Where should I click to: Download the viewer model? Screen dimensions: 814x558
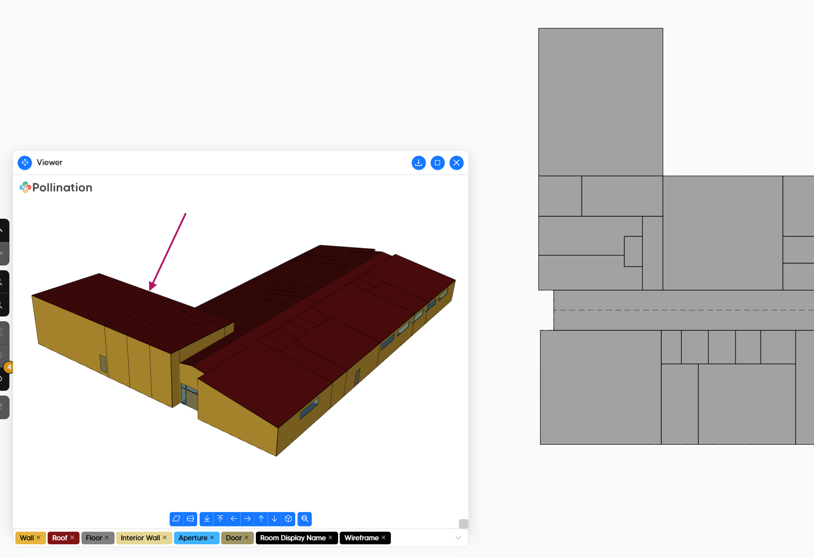[x=418, y=163]
